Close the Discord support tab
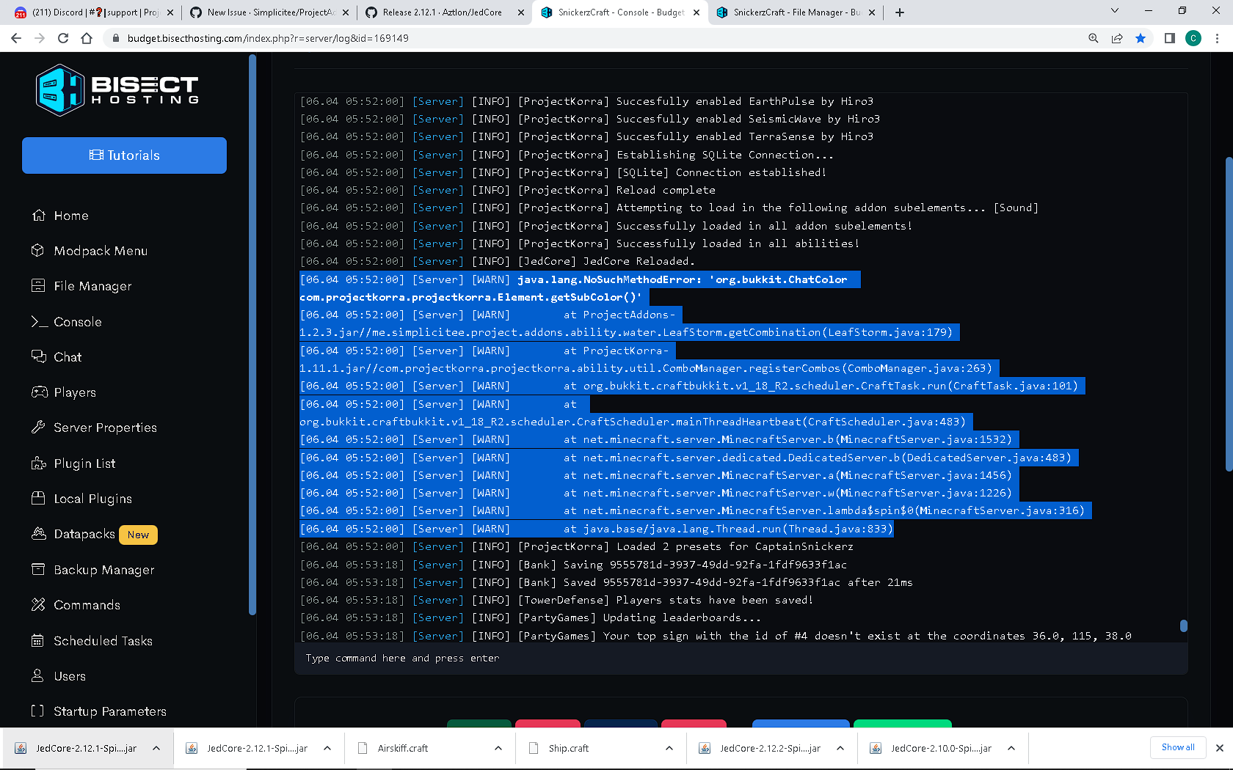Viewport: 1233px width, 770px height. [x=170, y=12]
